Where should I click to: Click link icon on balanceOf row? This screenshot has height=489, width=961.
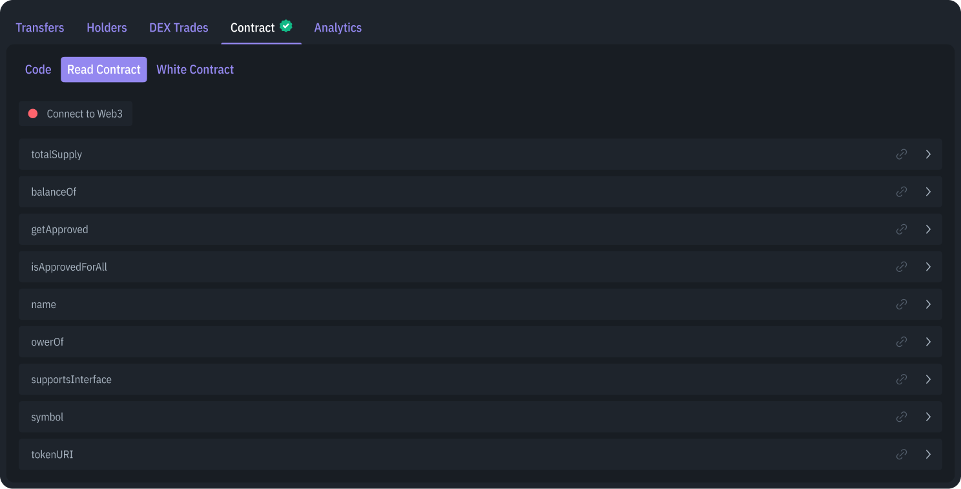tap(902, 192)
